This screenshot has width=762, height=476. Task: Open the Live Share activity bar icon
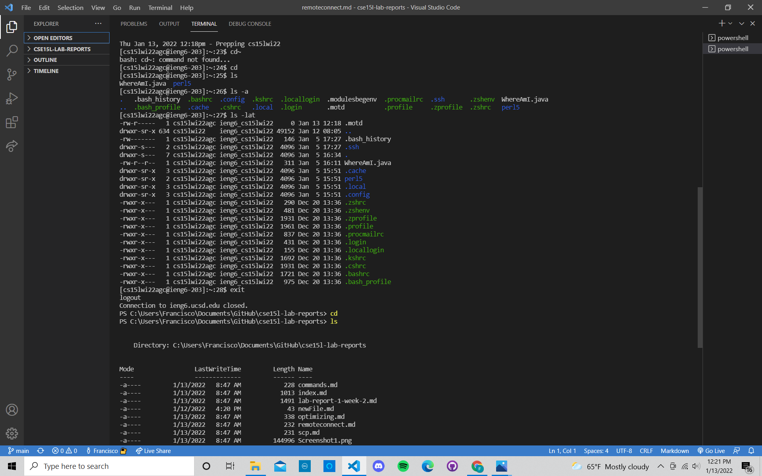pyautogui.click(x=12, y=146)
